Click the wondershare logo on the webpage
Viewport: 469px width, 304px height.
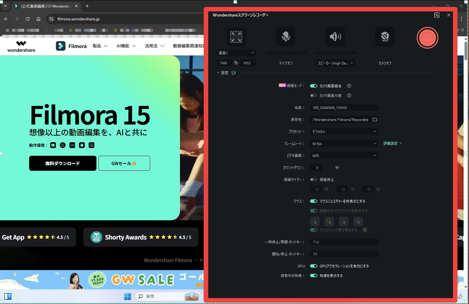[21, 47]
